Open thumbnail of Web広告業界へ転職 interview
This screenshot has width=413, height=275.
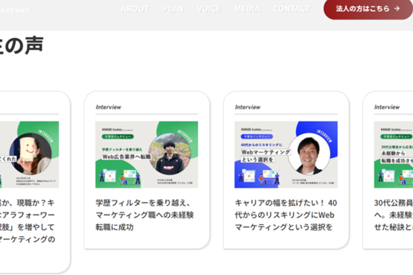pos(147,154)
